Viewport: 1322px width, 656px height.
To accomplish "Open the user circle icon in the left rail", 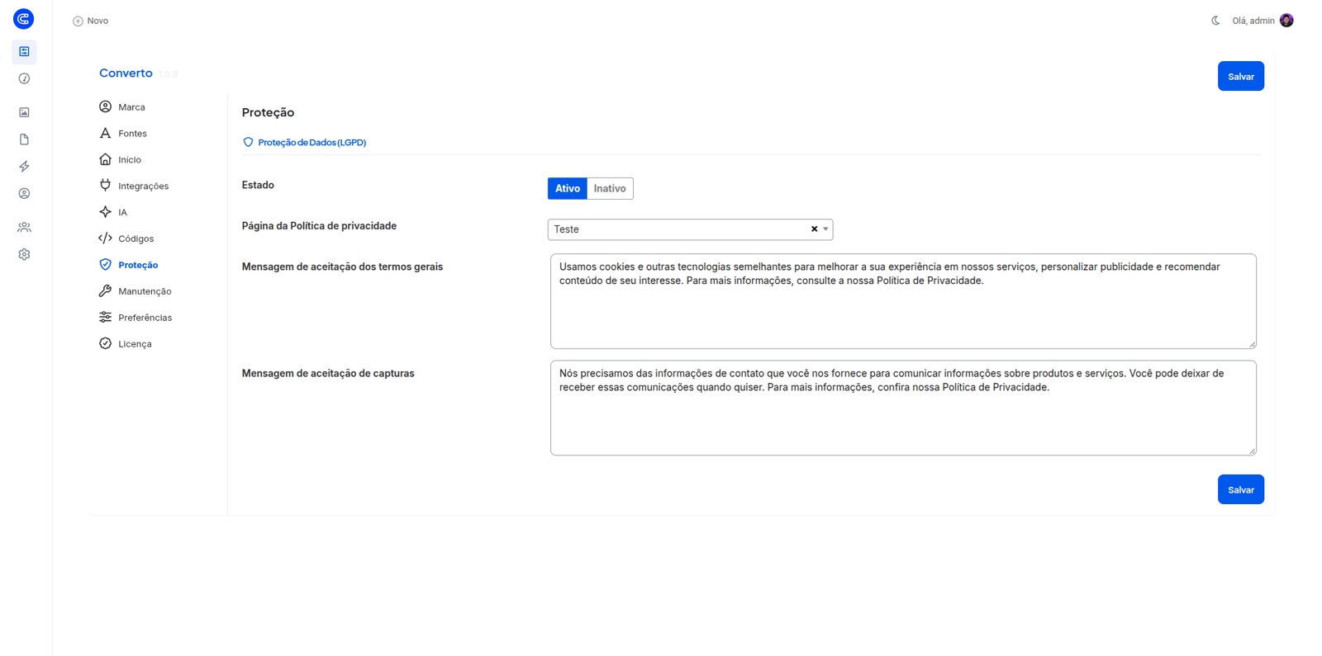I will 24,194.
